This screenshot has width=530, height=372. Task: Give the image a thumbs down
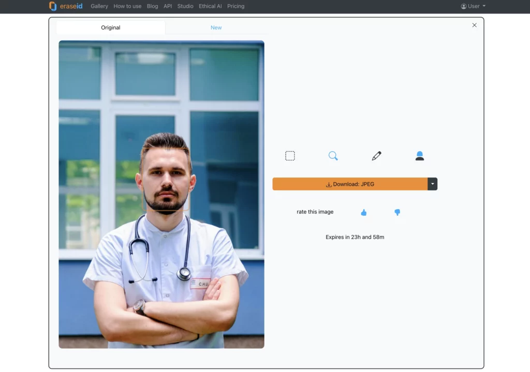coord(397,212)
